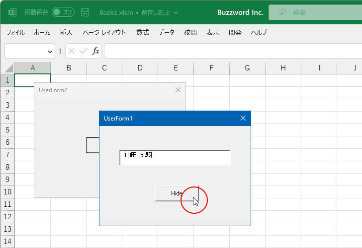Click the search box magnifier icon
This screenshot has height=248, width=362.
(x=282, y=12)
